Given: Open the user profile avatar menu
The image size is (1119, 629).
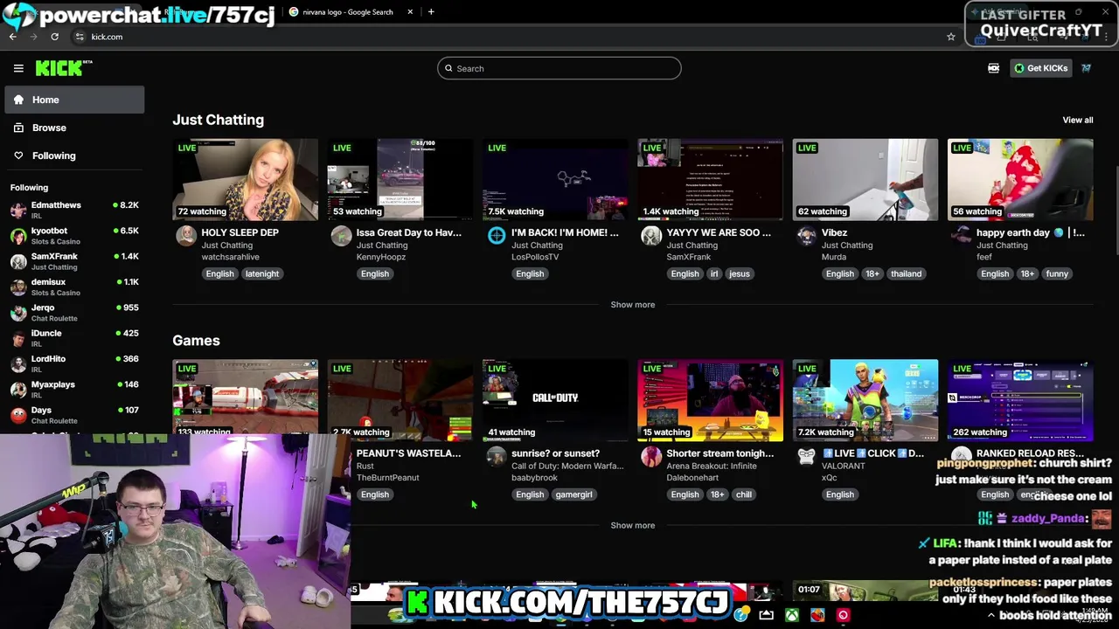Looking at the screenshot, I should click(x=1086, y=68).
